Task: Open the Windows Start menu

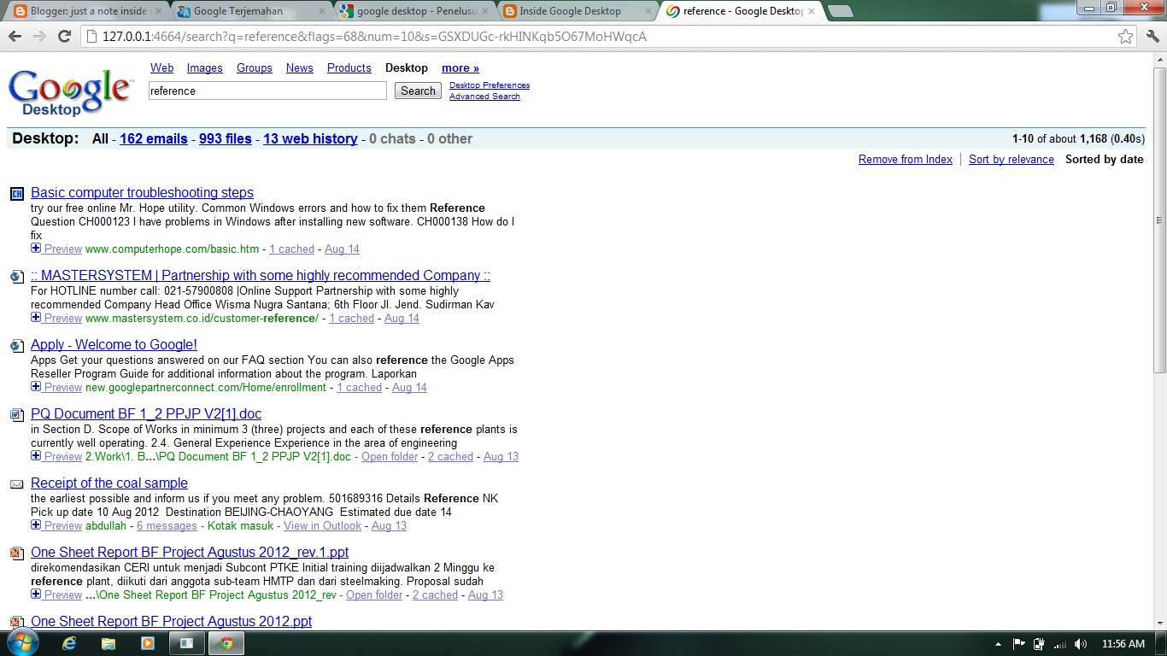Action: pyautogui.click(x=21, y=643)
